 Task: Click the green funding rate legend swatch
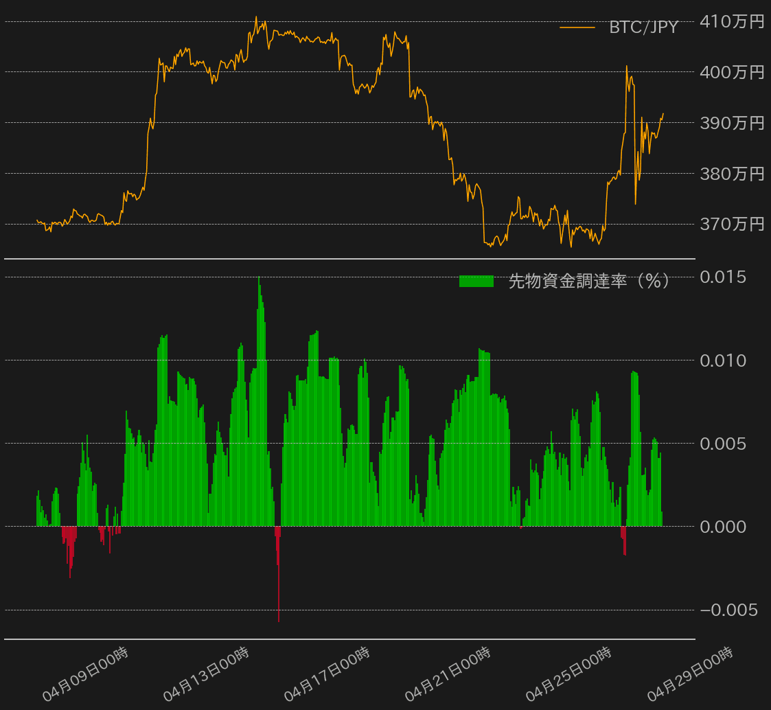[x=476, y=281]
